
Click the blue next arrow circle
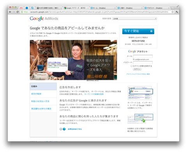click(x=64, y=129)
